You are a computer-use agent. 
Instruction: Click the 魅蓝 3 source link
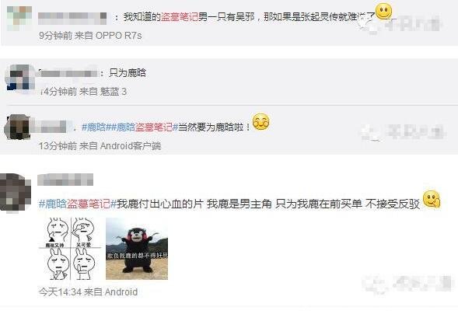114,92
